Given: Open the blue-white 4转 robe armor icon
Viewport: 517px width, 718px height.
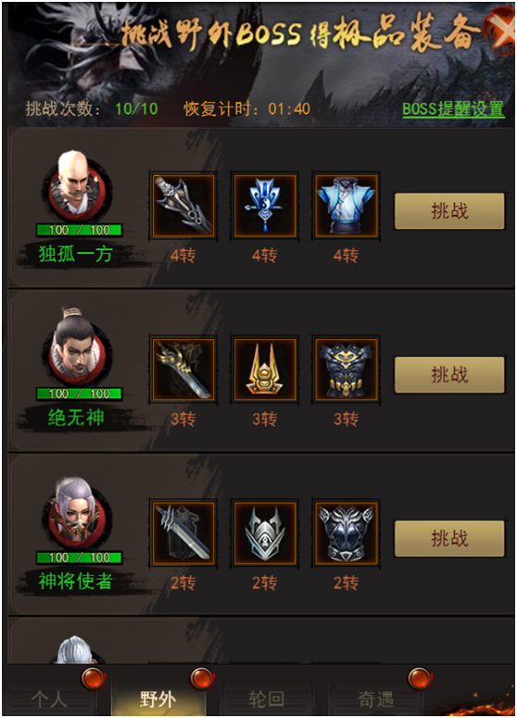Looking at the screenshot, I should click(x=347, y=206).
